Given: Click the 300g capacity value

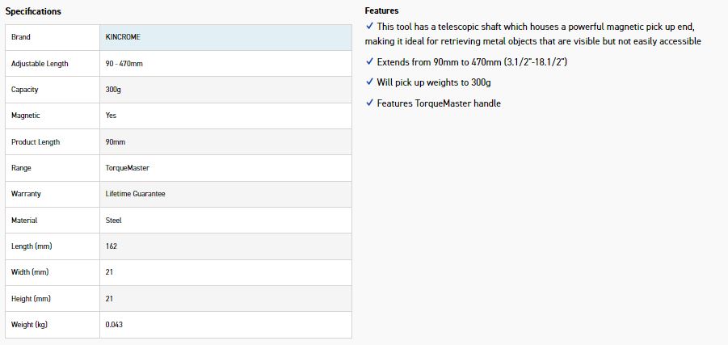Looking at the screenshot, I should point(113,90).
